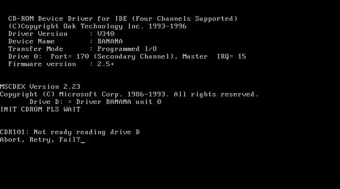Click the device name BANANA value
The width and height of the screenshot is (340, 189).
tap(110, 41)
